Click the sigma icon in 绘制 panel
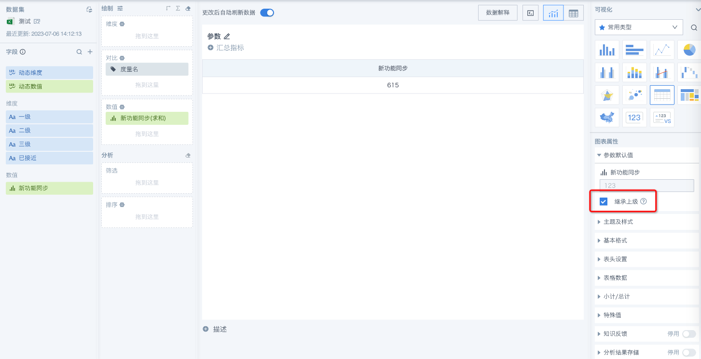The height and width of the screenshot is (359, 701). point(178,9)
